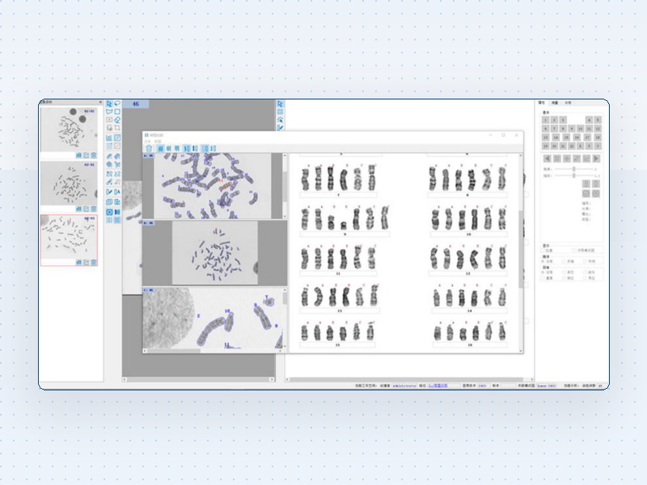Adjust the lower slider handle in right panel
Viewport: 647px width, 485px height.
click(574, 175)
